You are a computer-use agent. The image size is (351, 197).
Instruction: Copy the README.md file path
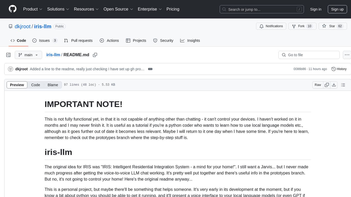coord(95,55)
